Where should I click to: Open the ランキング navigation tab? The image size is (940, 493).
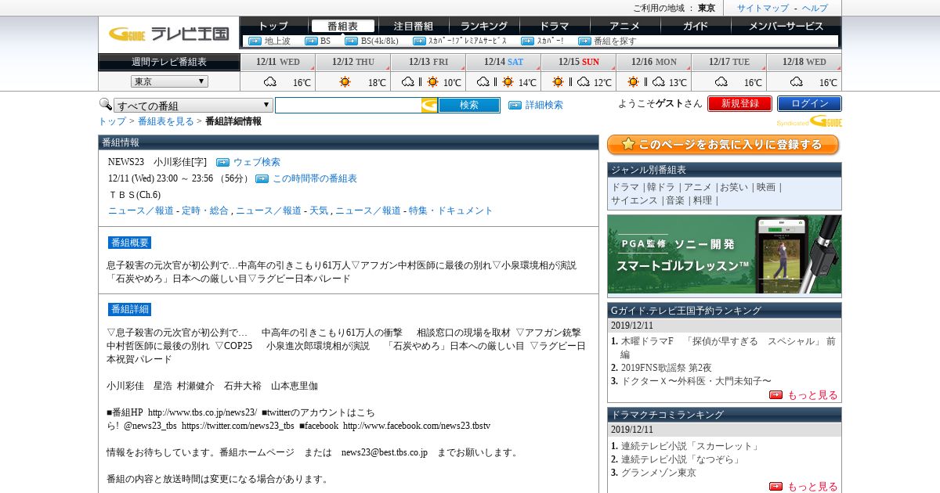[x=484, y=26]
